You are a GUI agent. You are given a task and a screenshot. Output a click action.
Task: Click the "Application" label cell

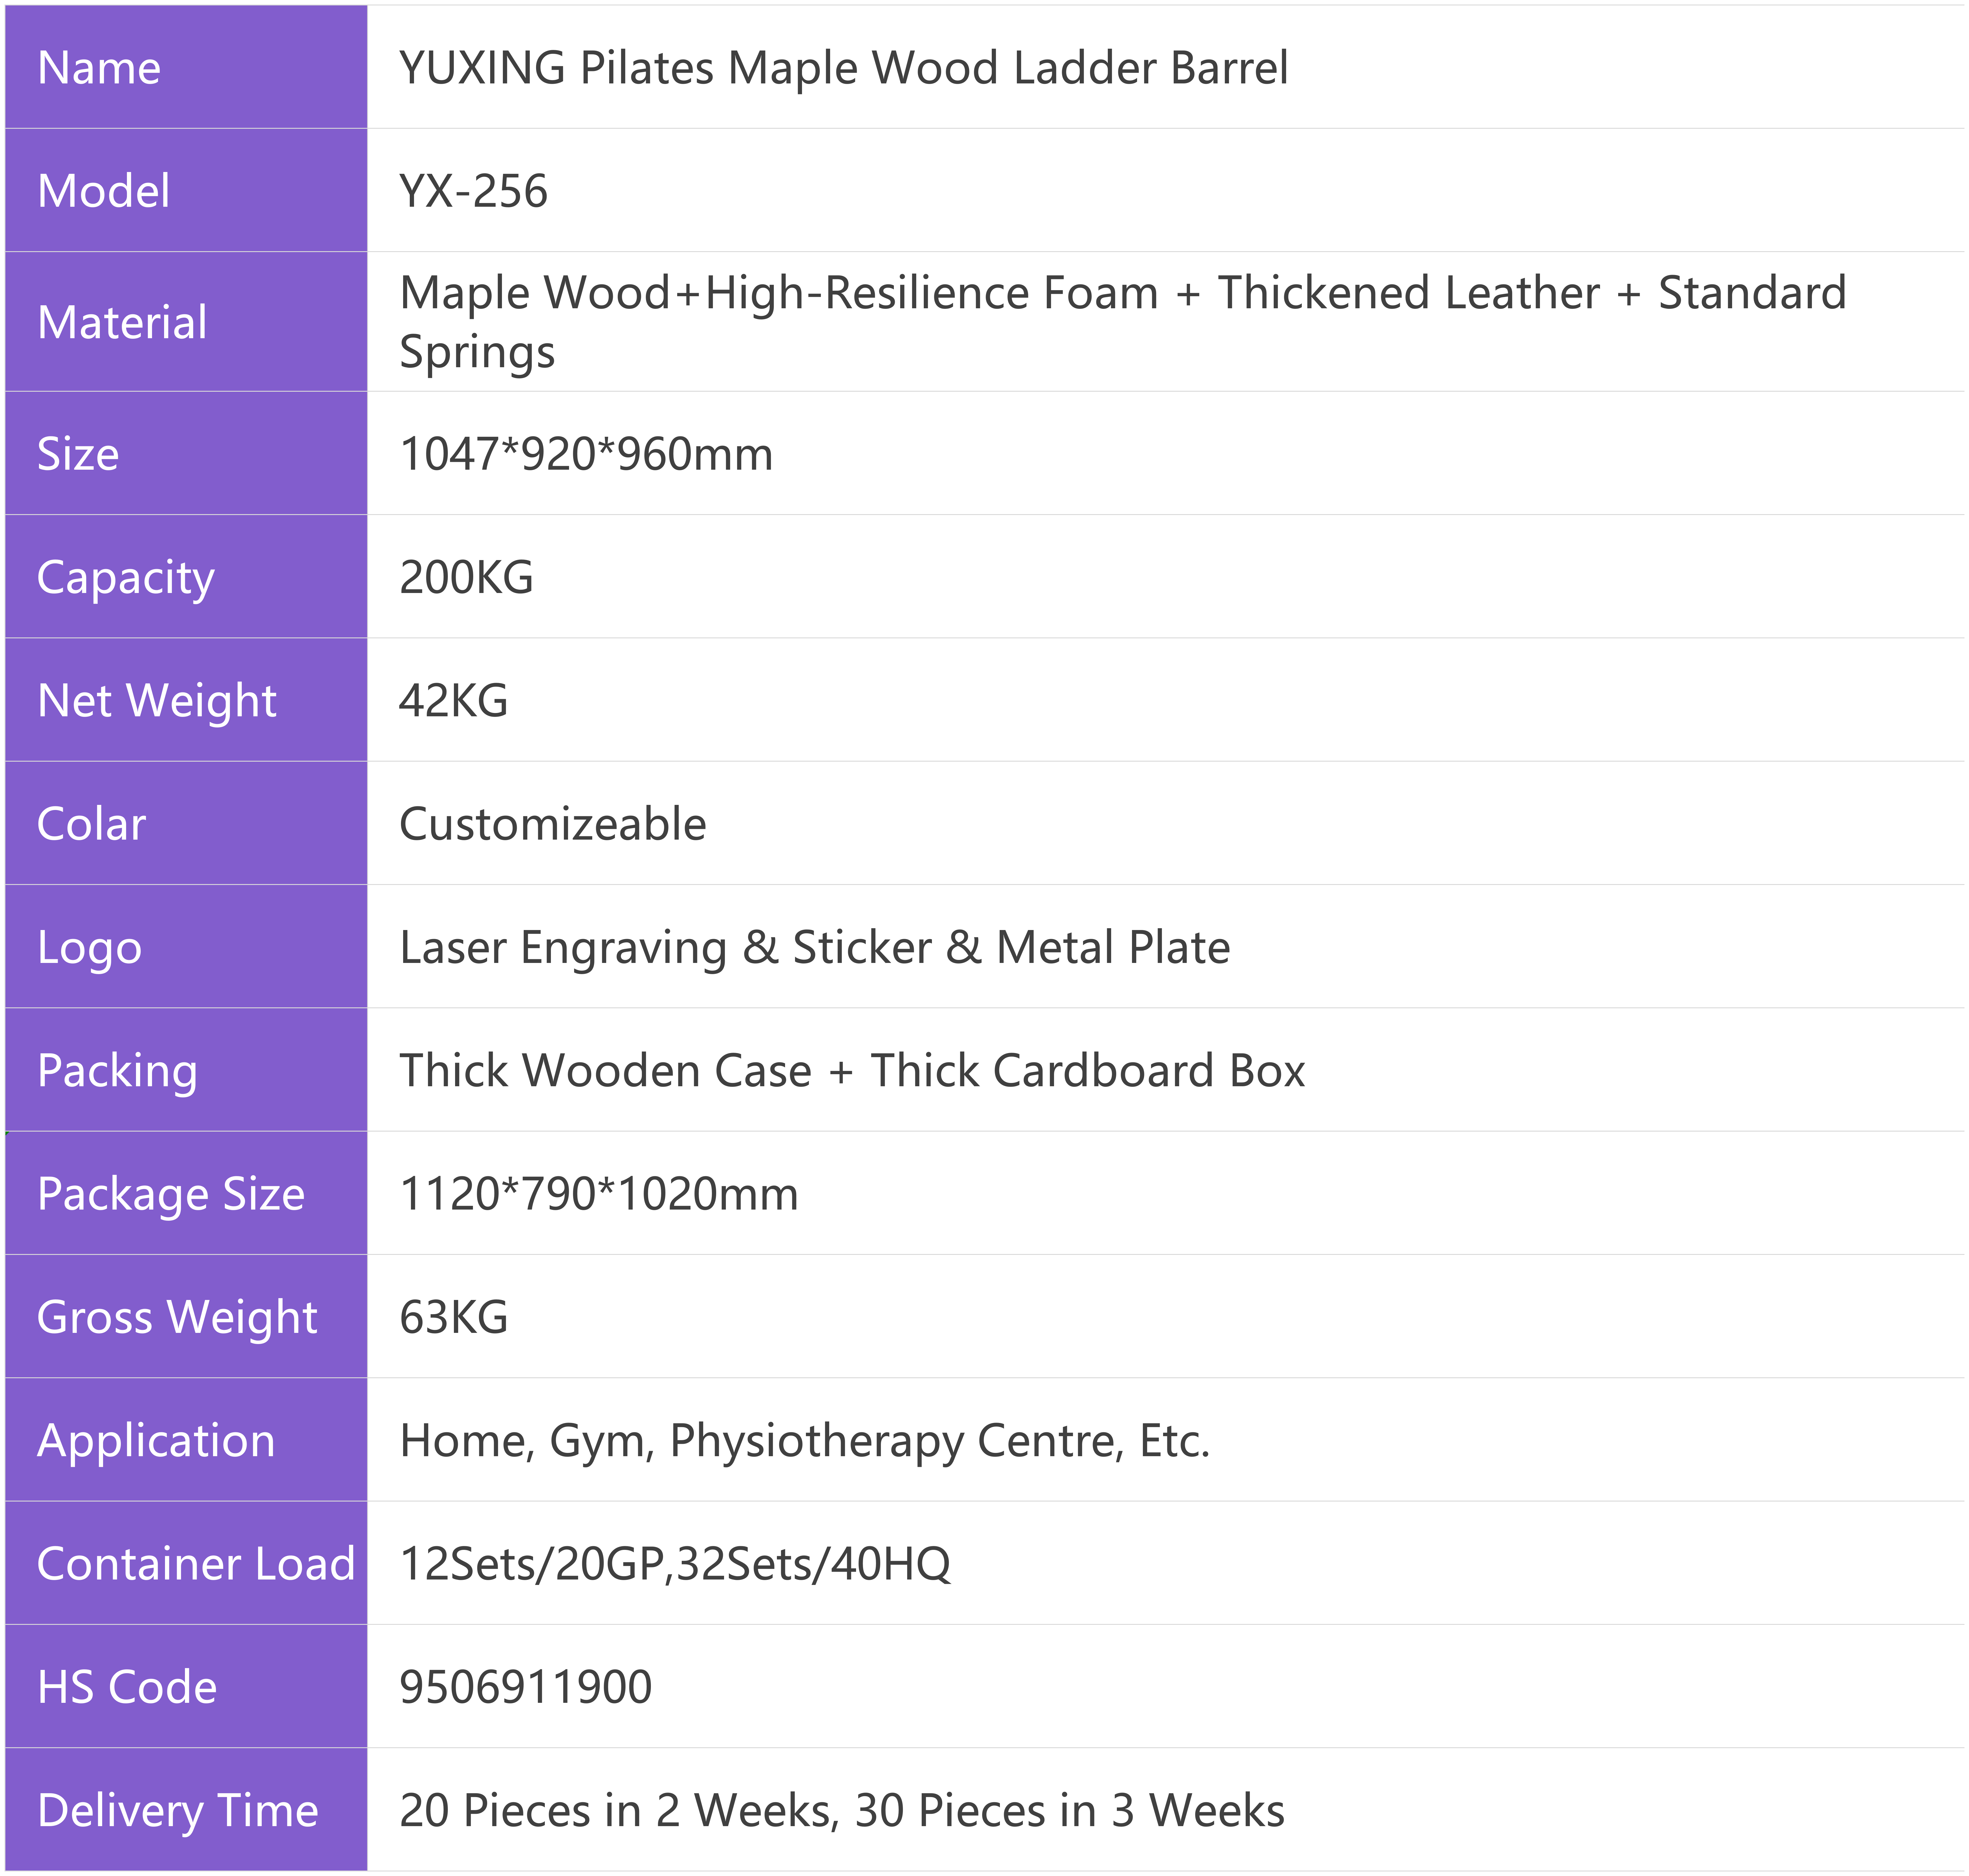tap(186, 1439)
